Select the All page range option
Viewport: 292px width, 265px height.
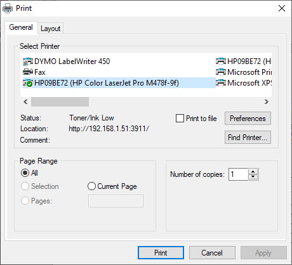click(25, 173)
